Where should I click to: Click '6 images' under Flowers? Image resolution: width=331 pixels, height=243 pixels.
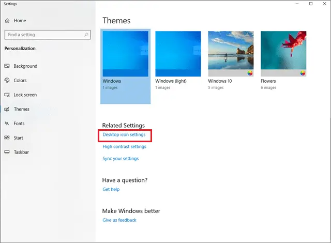[x=268, y=87]
